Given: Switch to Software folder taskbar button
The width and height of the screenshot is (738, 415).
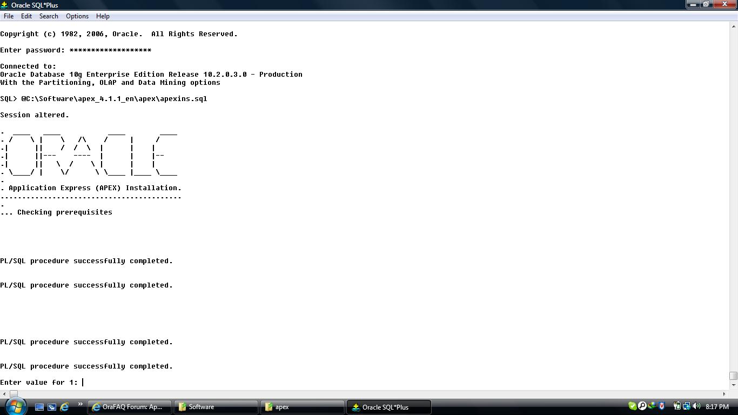Looking at the screenshot, I should 216,407.
